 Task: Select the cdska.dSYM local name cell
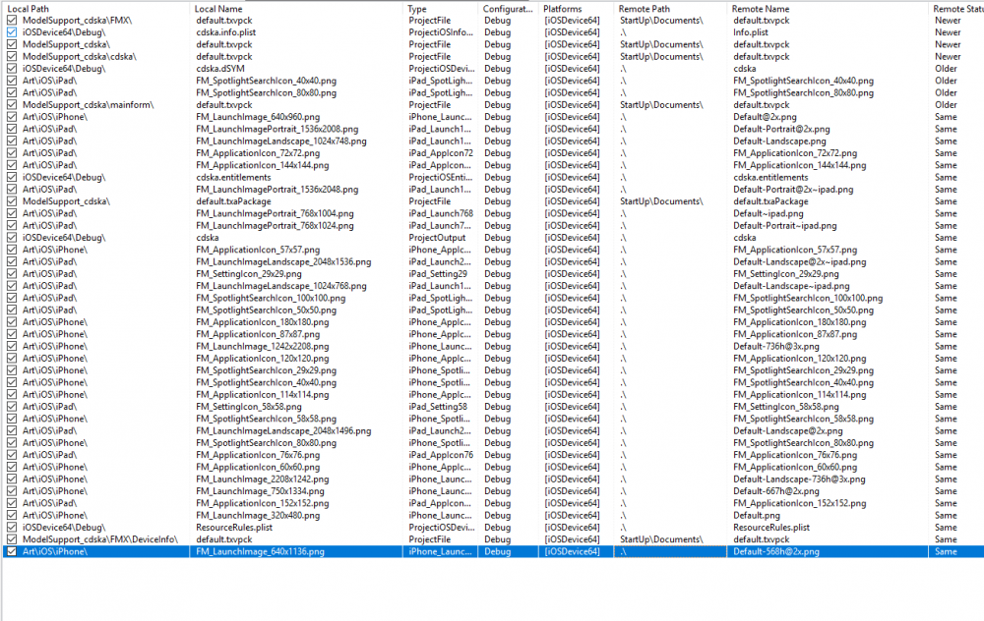(x=220, y=69)
